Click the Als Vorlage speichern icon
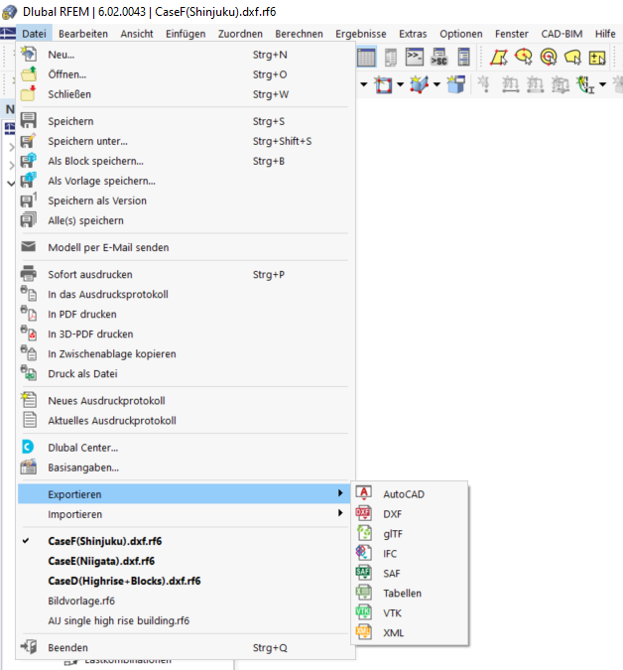The width and height of the screenshot is (623, 670). tap(29, 181)
